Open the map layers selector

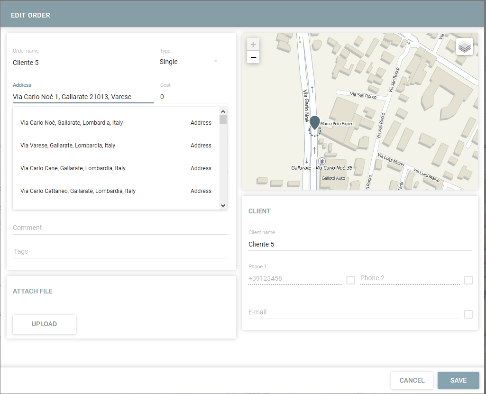(465, 46)
